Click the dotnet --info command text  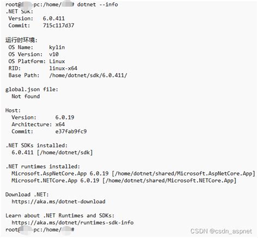coord(97,4)
